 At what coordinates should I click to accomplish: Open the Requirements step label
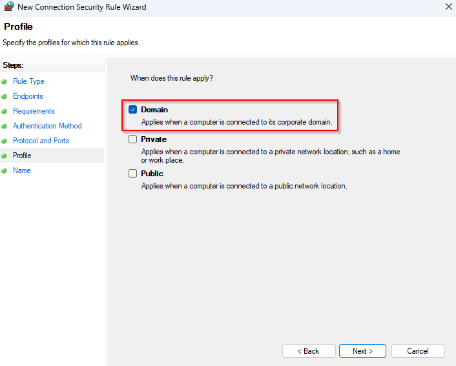click(34, 111)
